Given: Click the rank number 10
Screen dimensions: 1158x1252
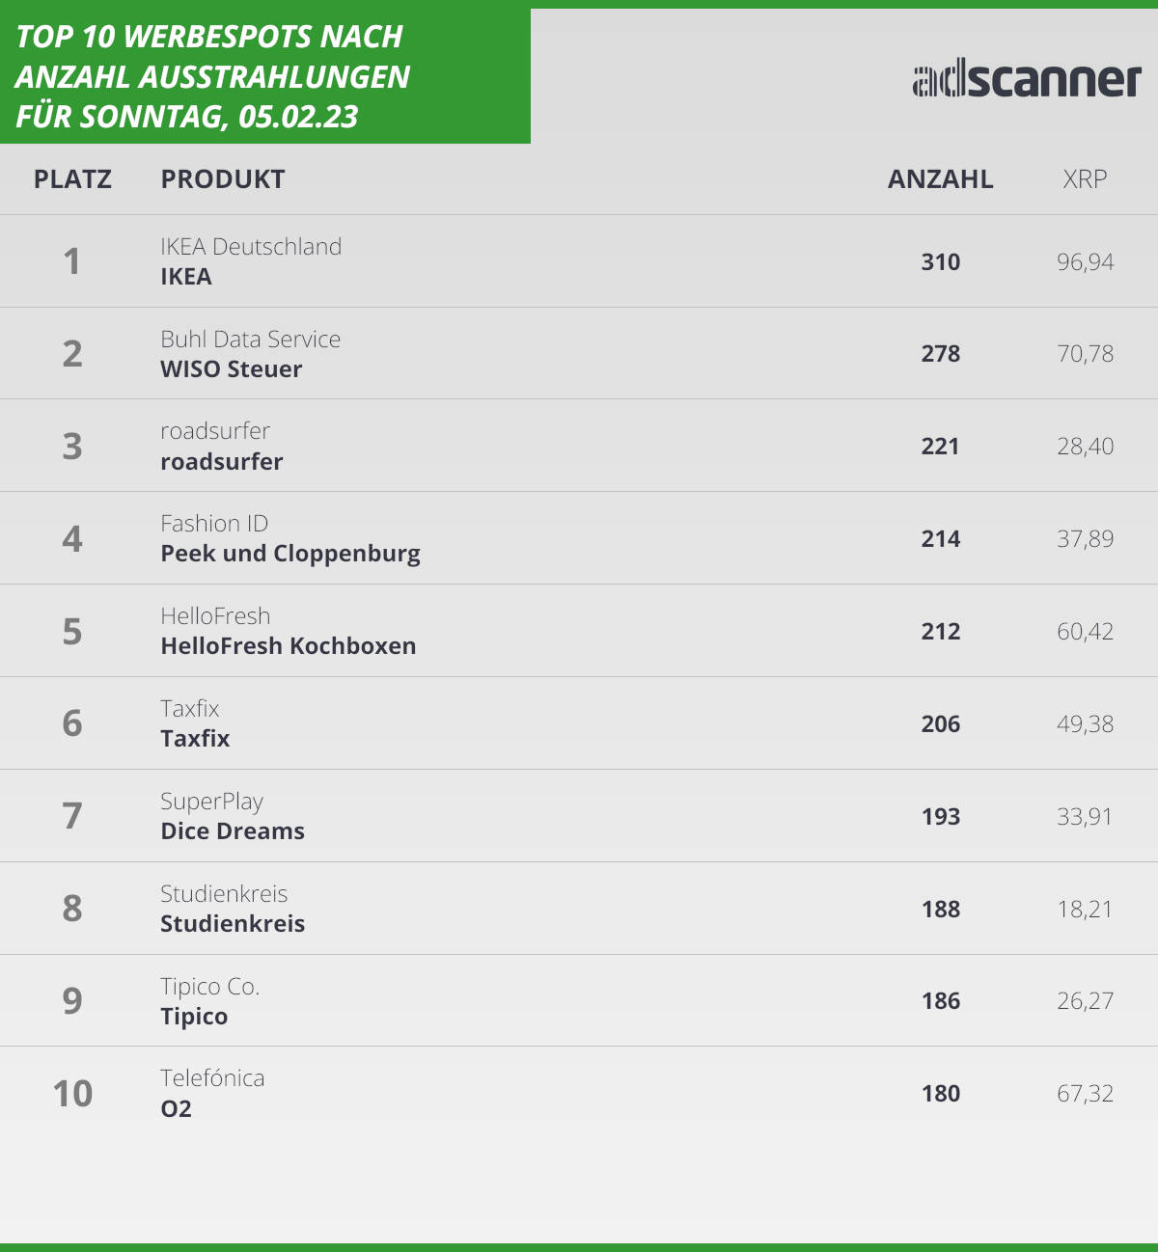Looking at the screenshot, I should (x=72, y=1094).
